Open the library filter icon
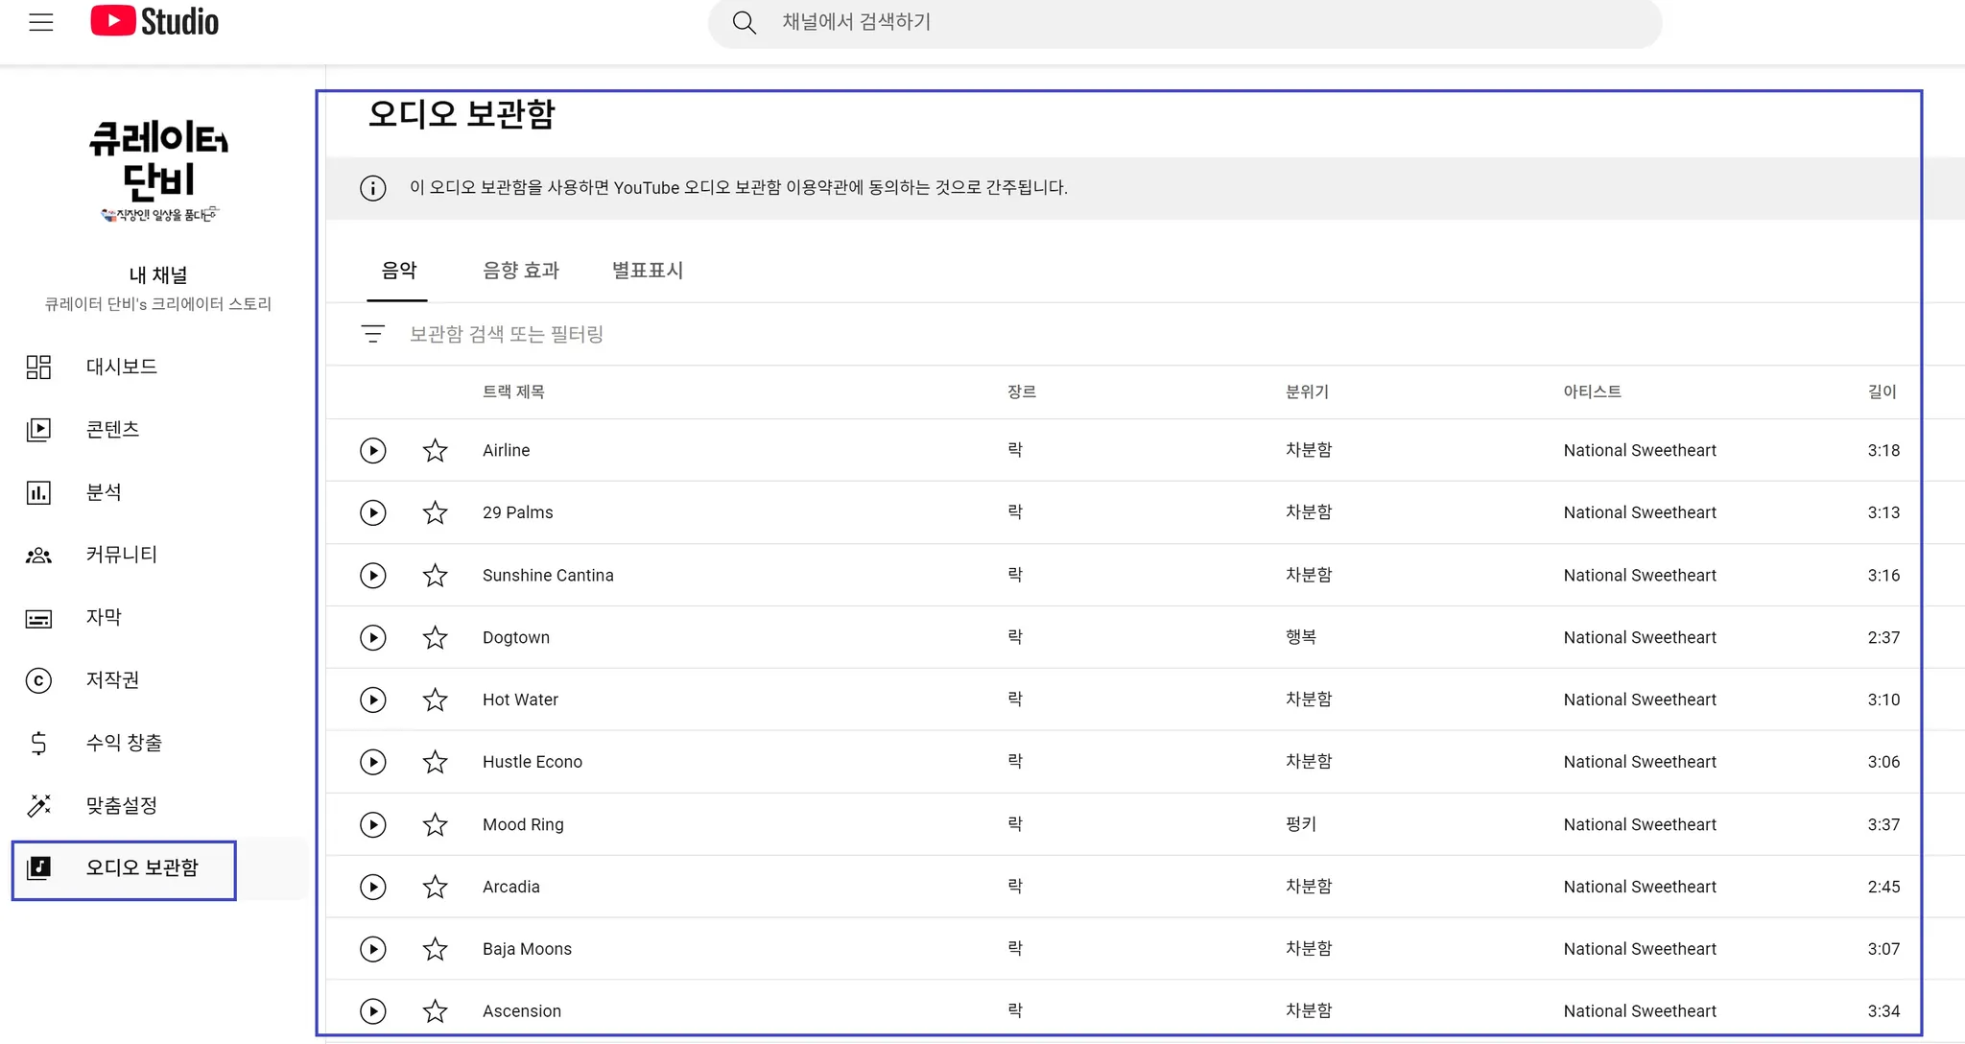The width and height of the screenshot is (1965, 1044). click(x=372, y=334)
